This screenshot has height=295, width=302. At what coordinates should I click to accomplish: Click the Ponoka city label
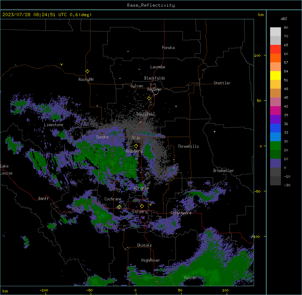point(168,48)
